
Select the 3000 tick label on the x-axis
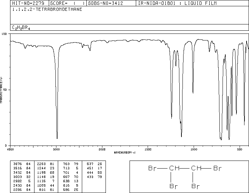56,149
